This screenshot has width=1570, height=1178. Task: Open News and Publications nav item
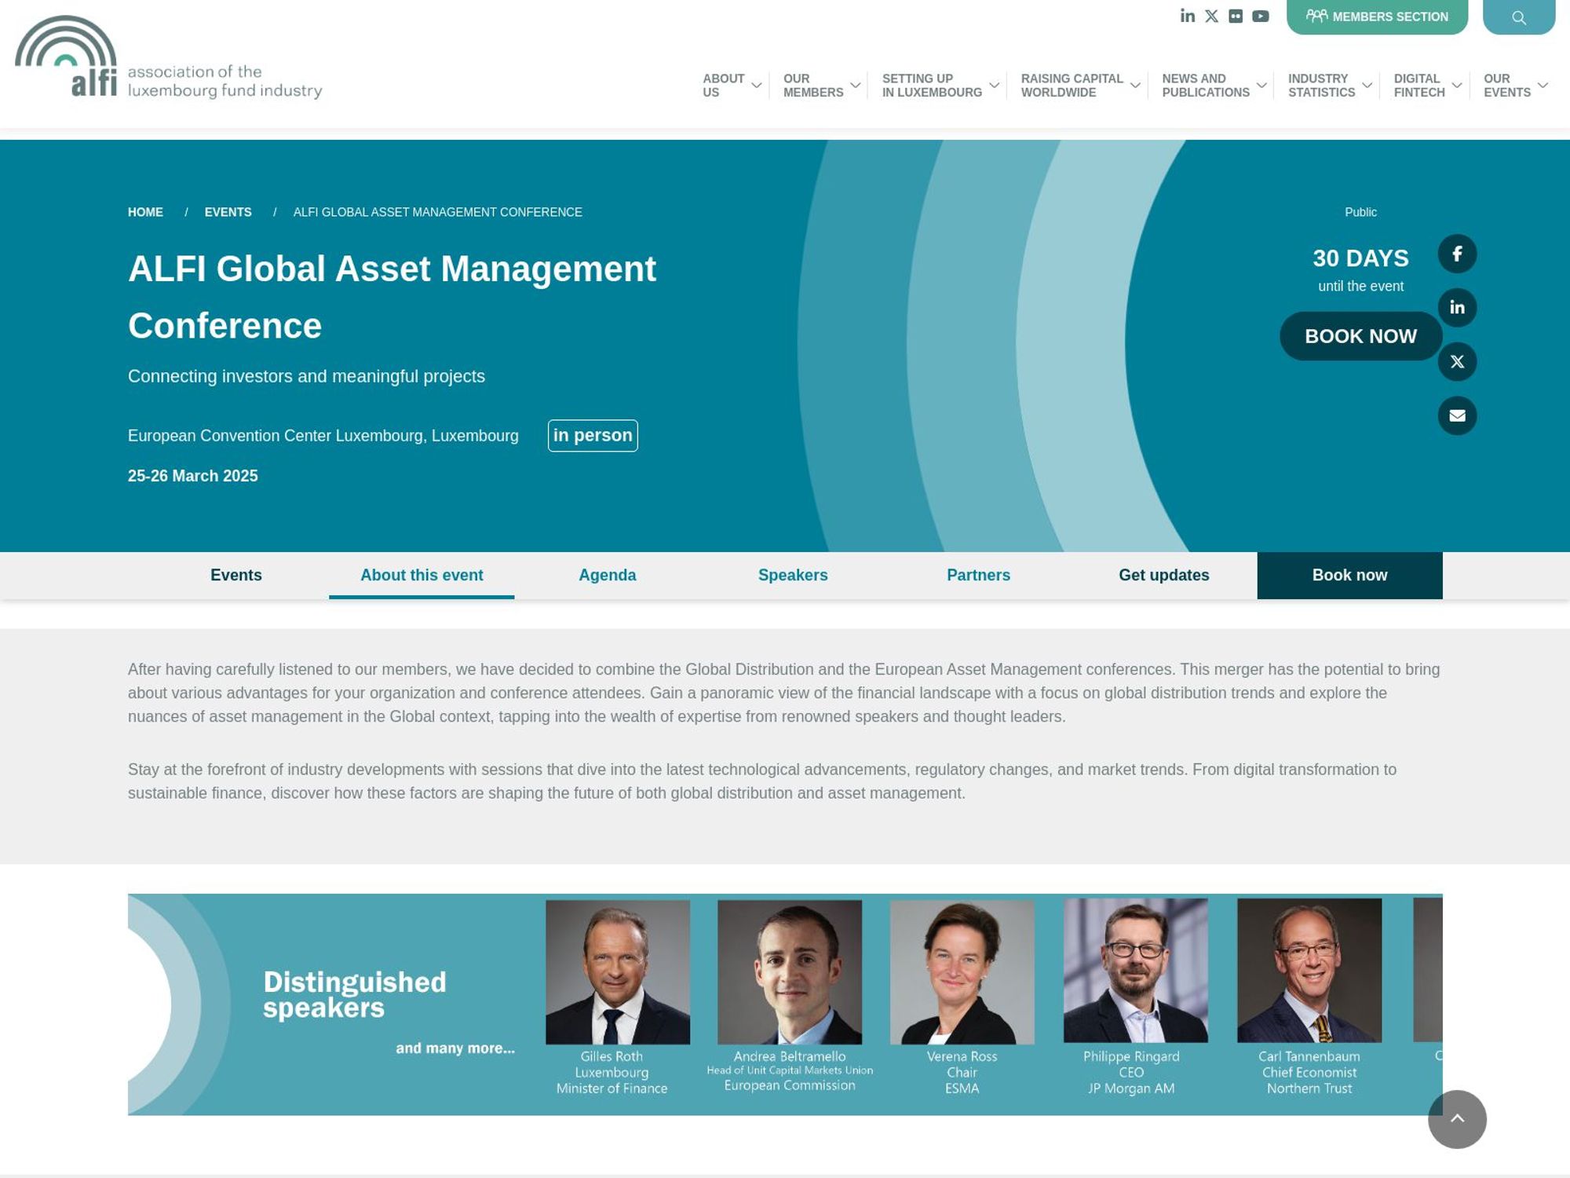click(1206, 86)
